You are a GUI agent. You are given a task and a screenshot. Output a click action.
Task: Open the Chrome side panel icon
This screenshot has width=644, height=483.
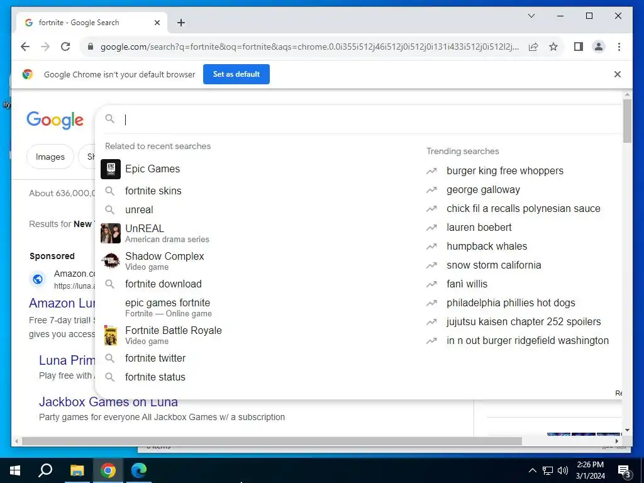point(579,47)
